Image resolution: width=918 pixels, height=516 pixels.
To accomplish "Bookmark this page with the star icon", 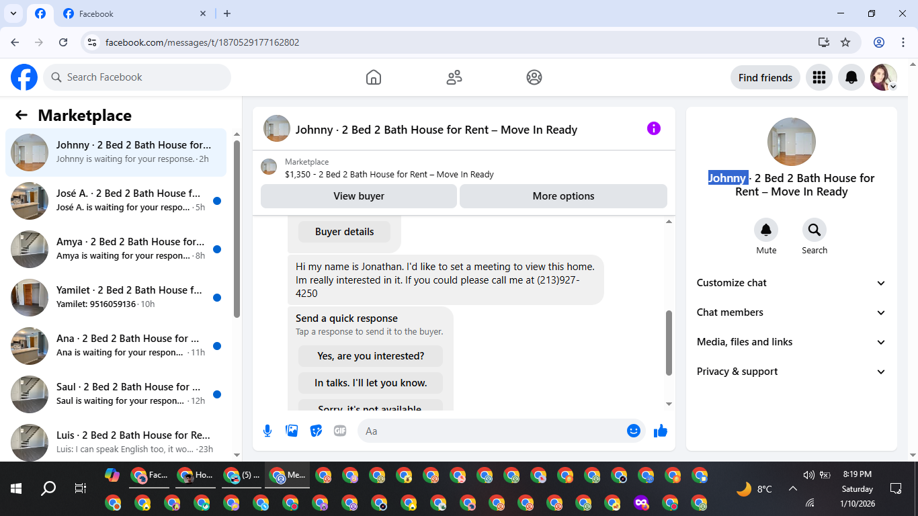I will 845,42.
